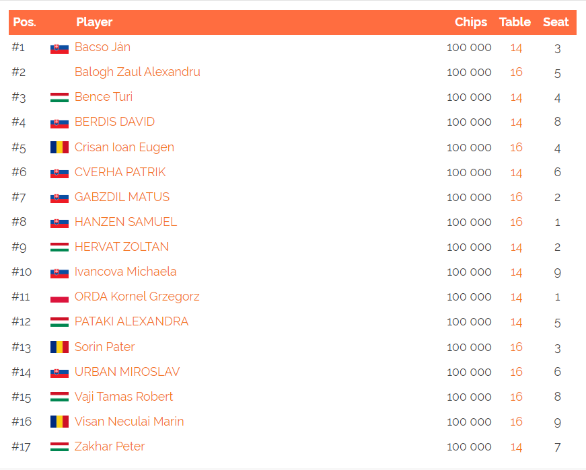Screen dimensions: 586x470
Task: Click PATAKI ALEXANDRA player name
Action: pyautogui.click(x=132, y=321)
